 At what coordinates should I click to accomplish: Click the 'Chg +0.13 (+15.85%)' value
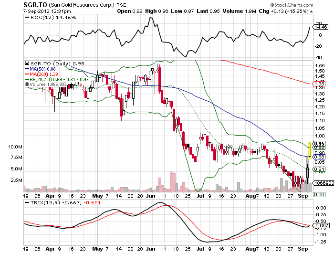point(283,11)
